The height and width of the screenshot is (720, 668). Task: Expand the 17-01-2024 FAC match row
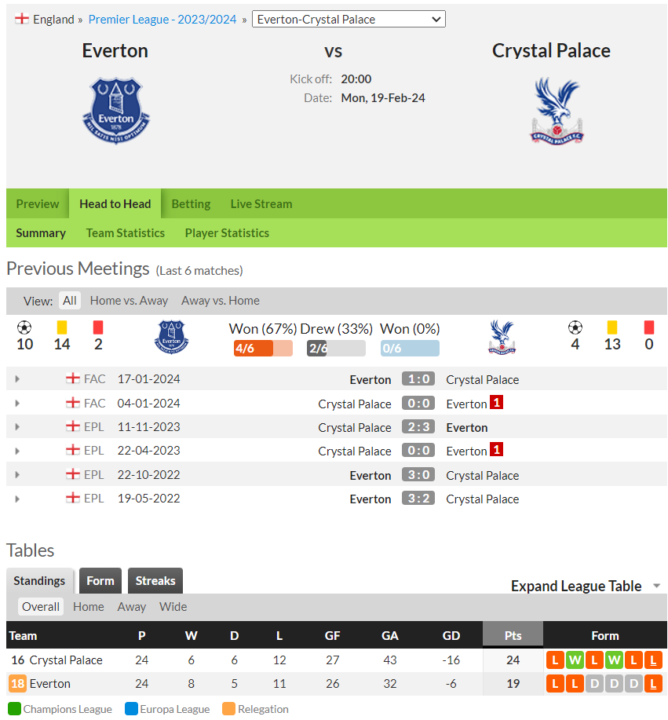pyautogui.click(x=17, y=379)
